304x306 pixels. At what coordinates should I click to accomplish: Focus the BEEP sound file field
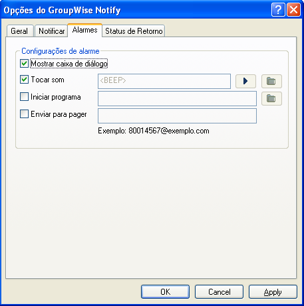point(164,81)
